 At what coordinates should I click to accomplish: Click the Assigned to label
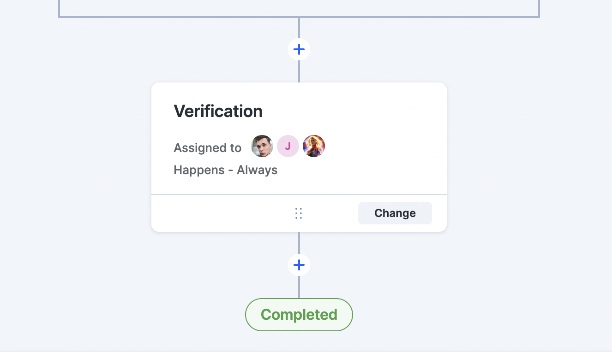click(x=208, y=148)
